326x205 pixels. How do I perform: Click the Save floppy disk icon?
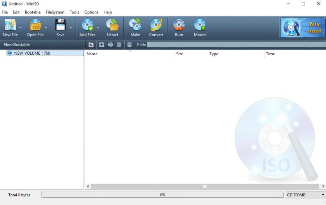pyautogui.click(x=60, y=25)
